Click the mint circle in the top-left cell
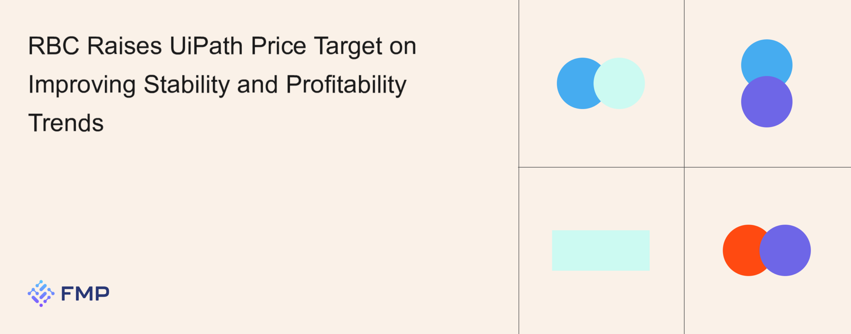The width and height of the screenshot is (851, 334). coord(620,83)
